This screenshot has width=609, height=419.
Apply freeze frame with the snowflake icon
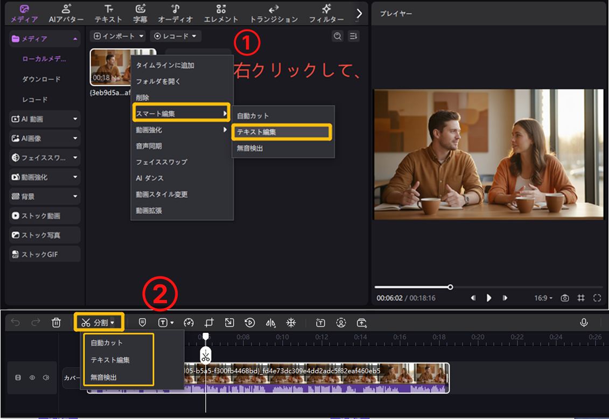[x=291, y=323]
